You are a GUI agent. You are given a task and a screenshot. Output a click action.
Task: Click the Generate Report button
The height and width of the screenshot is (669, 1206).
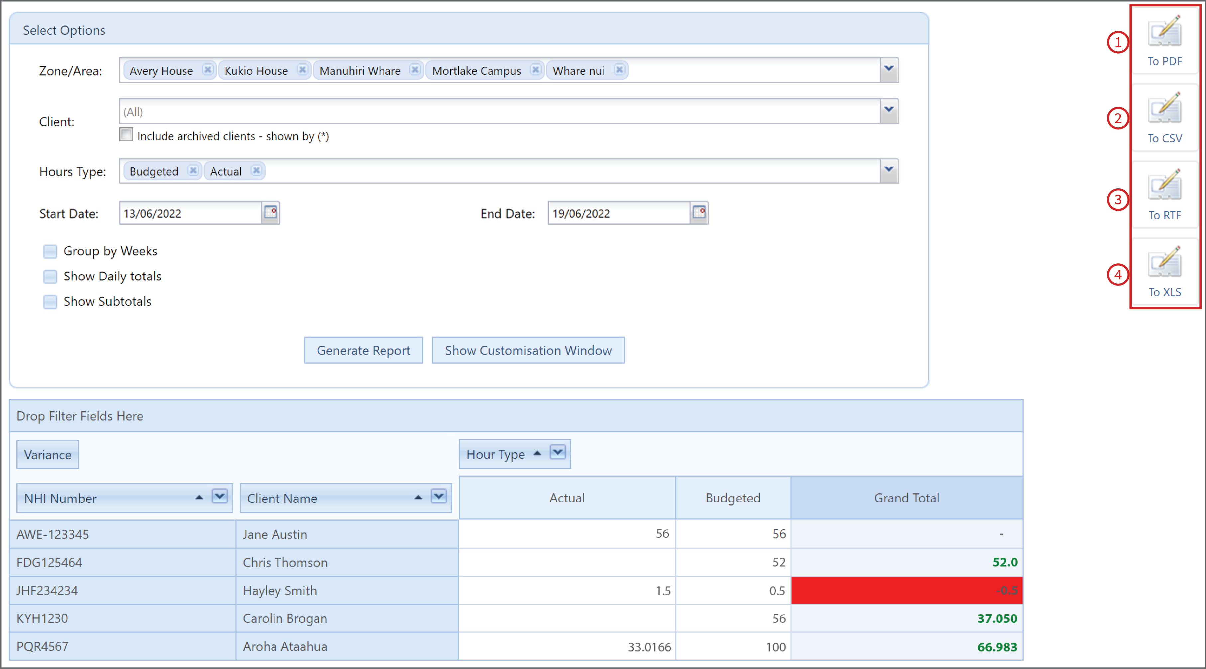pyautogui.click(x=363, y=350)
